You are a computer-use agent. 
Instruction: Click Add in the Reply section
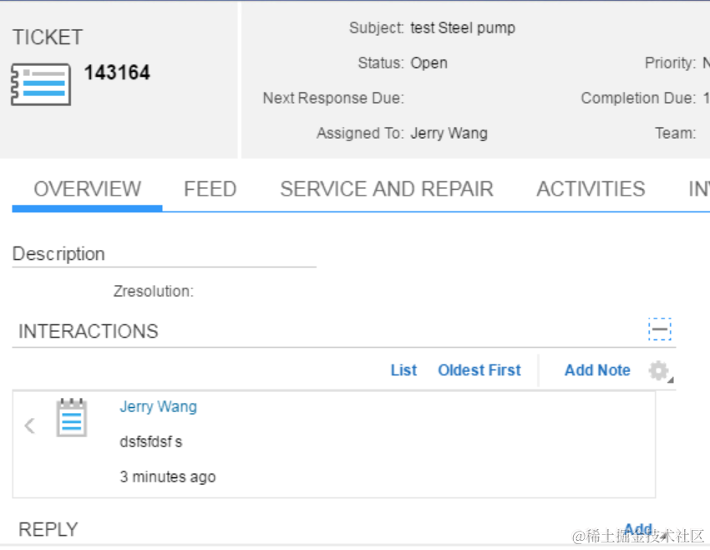click(638, 529)
